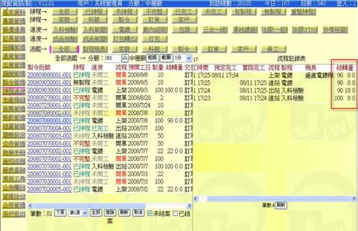This screenshot has width=358, height=231.
Task: Click the 下頁 next page button
Action: pos(60,212)
